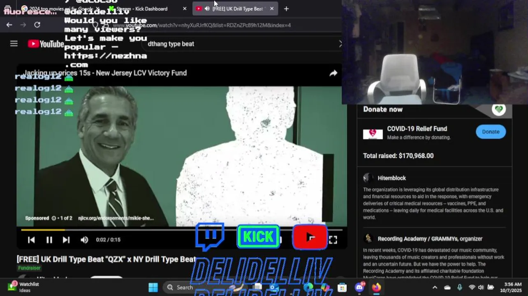Open the Windows Start menu
528x296 pixels.
(x=153, y=287)
